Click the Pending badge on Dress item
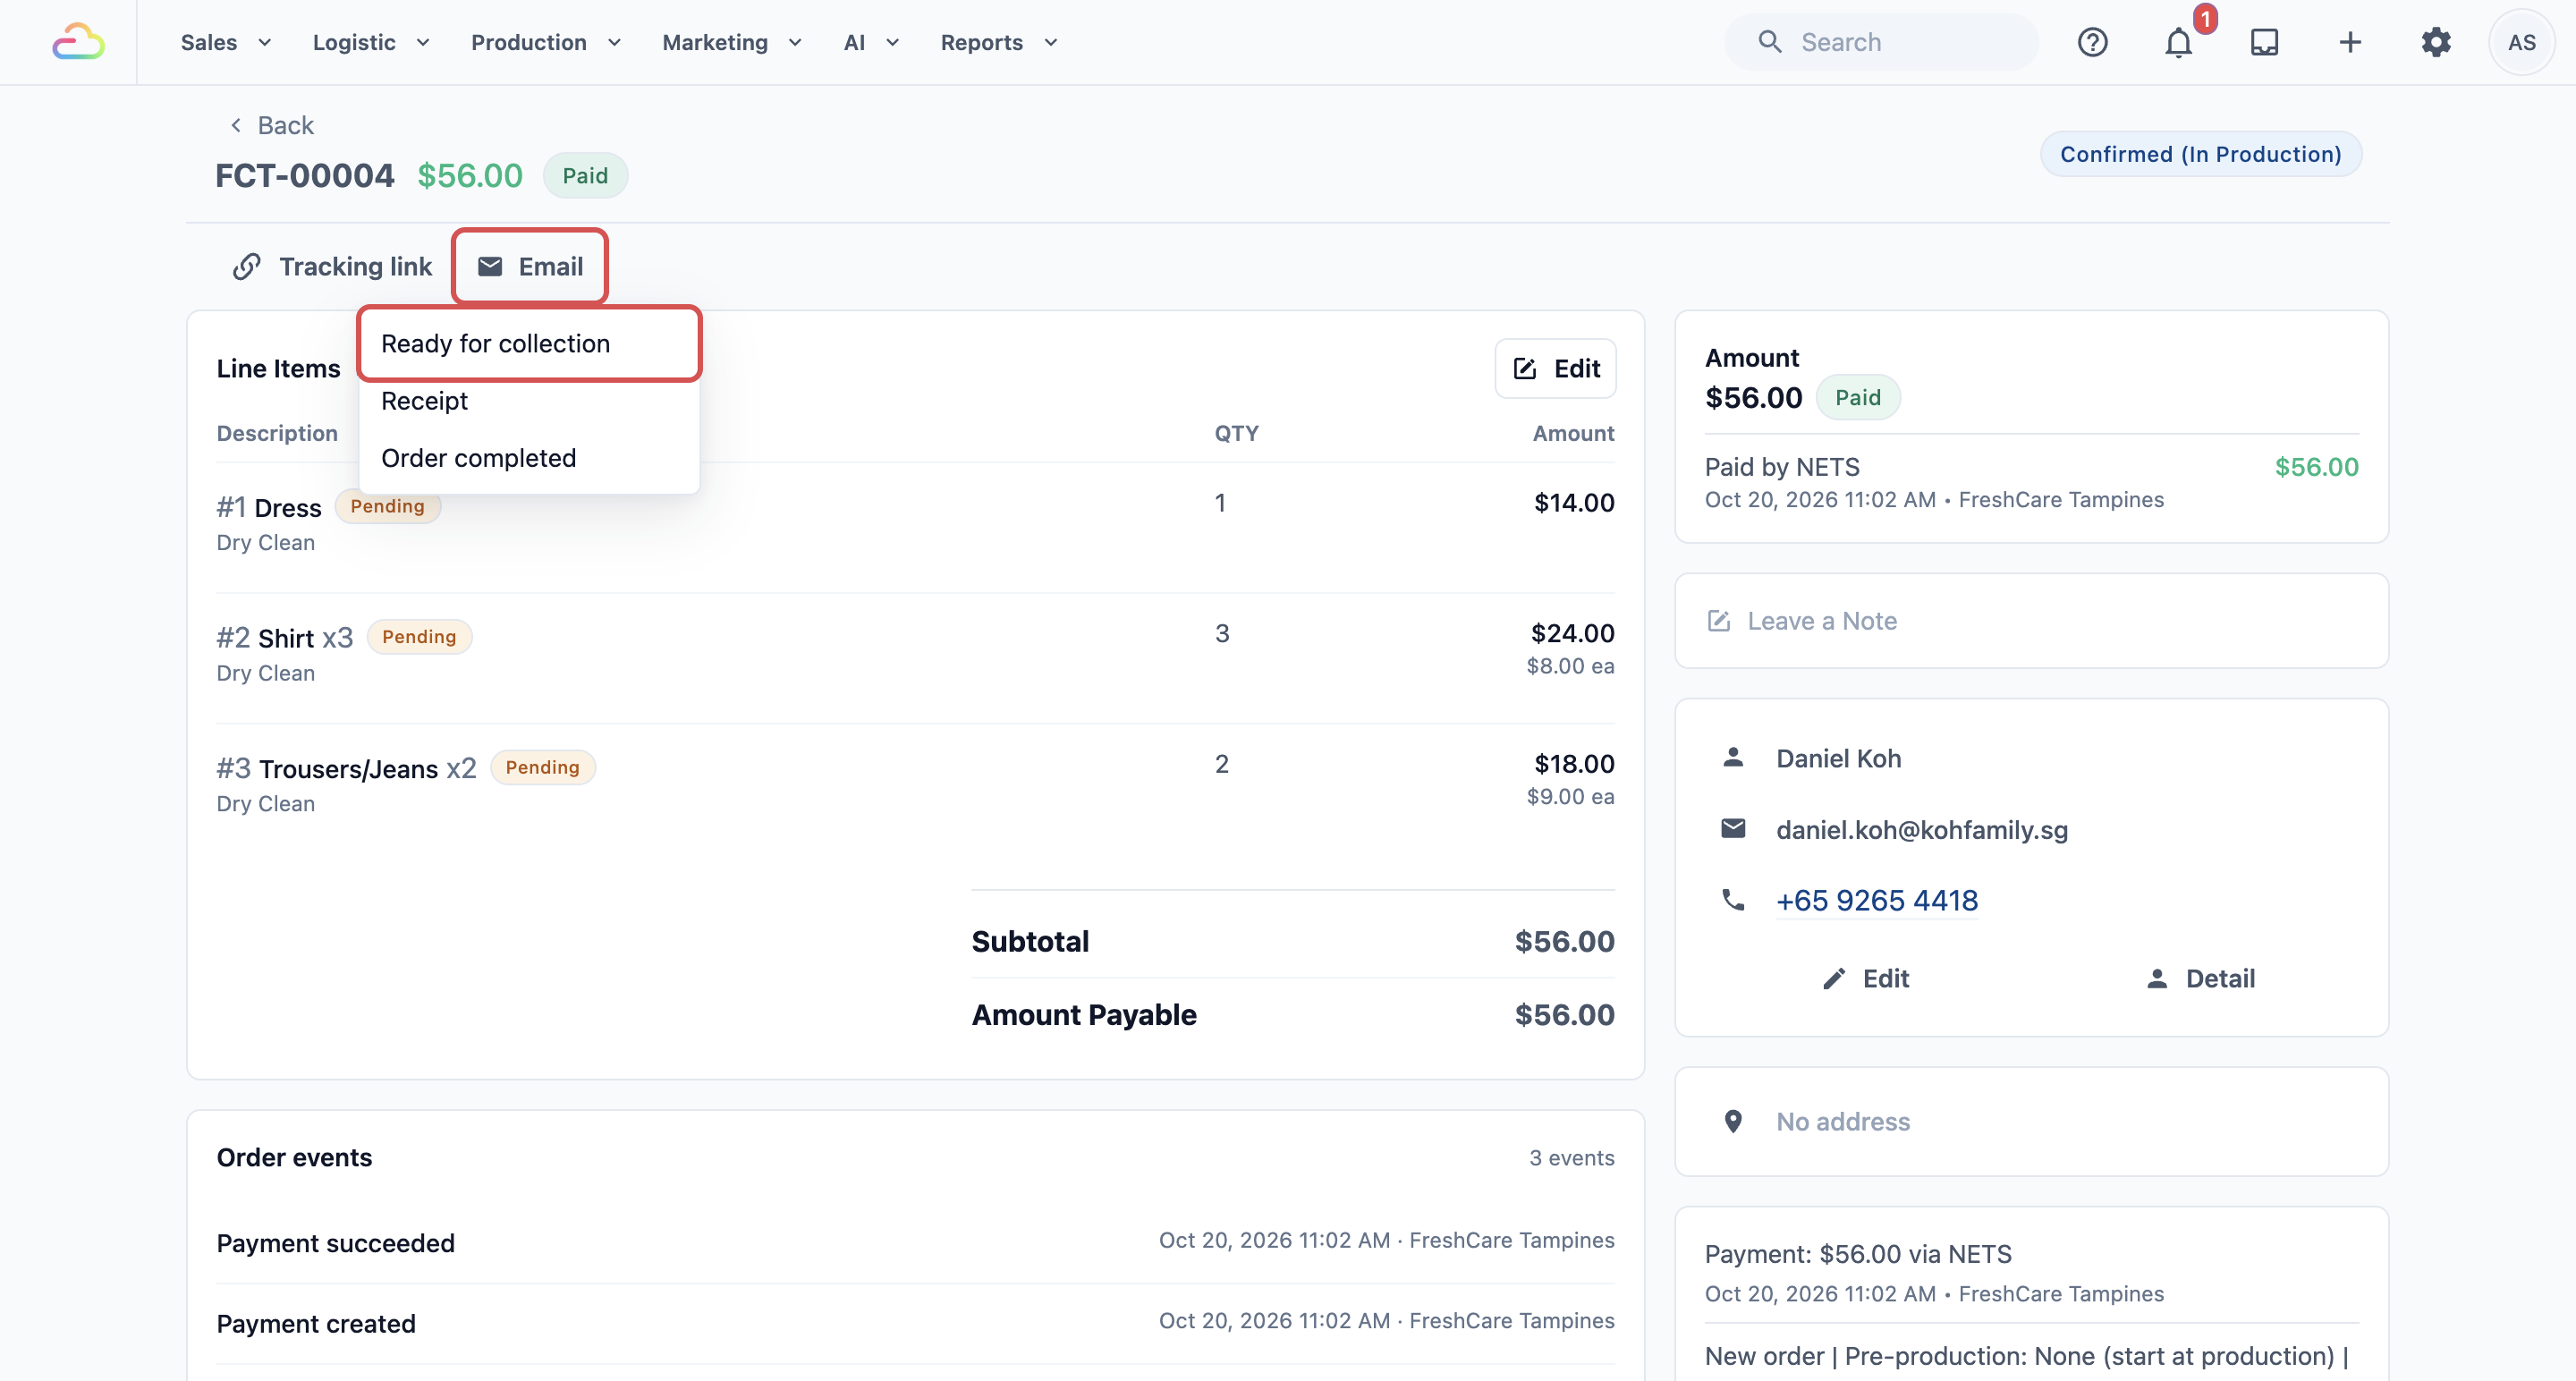Viewport: 2576px width, 1381px height. (x=387, y=506)
